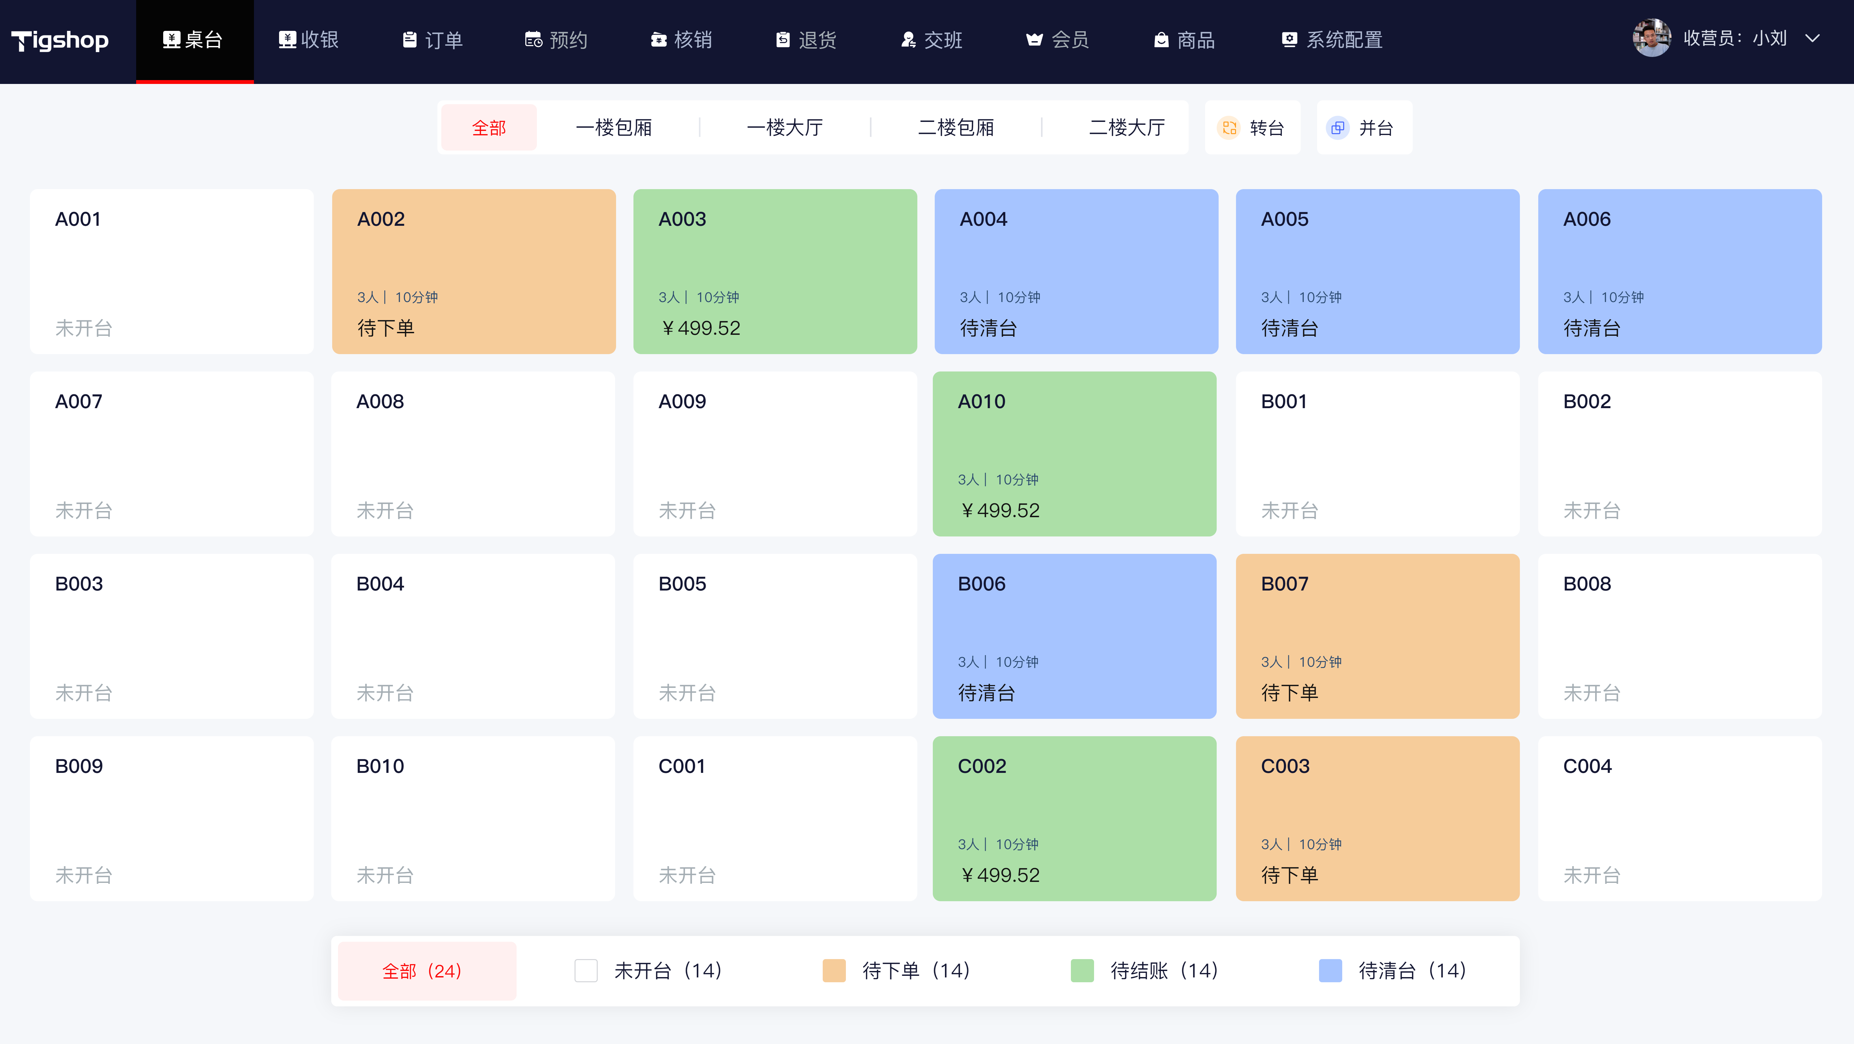The height and width of the screenshot is (1044, 1854).
Task: Open the 会员 navigation tab
Action: 1057,40
